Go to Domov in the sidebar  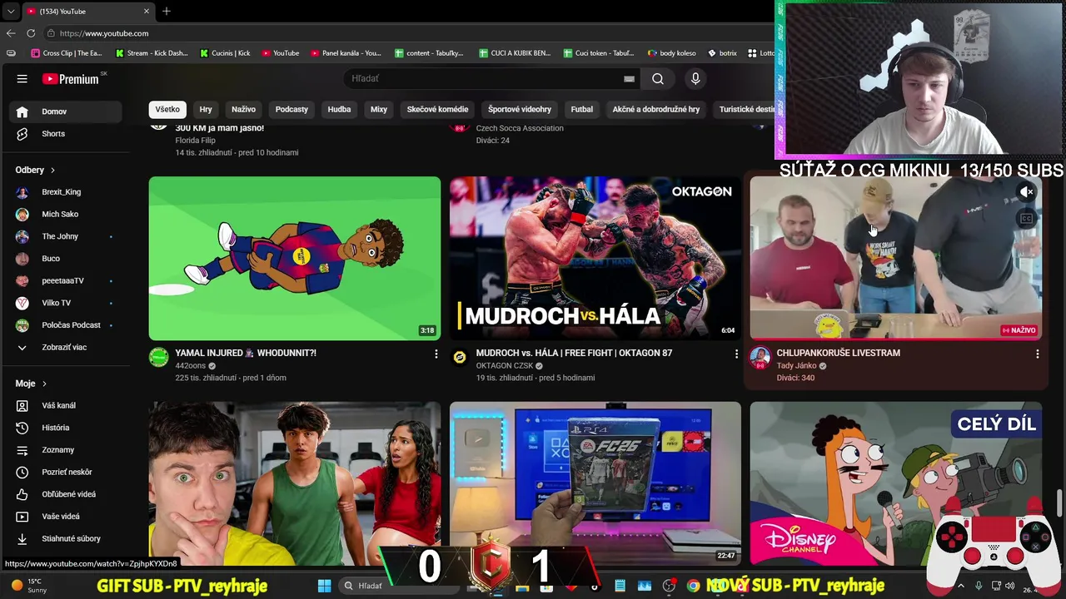coord(65,111)
